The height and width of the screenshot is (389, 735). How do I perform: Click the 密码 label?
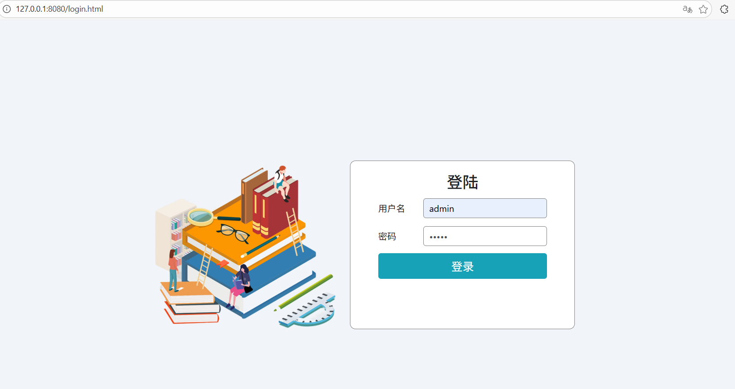(387, 237)
